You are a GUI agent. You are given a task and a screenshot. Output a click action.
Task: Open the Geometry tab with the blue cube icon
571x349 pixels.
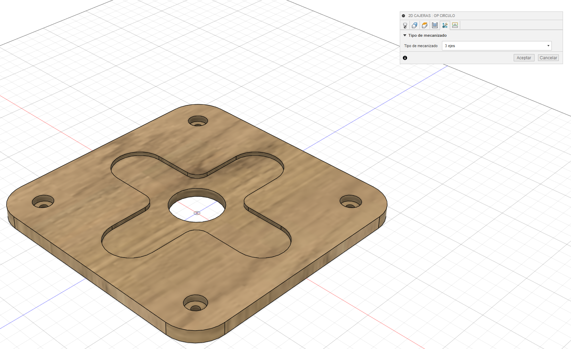[415, 25]
